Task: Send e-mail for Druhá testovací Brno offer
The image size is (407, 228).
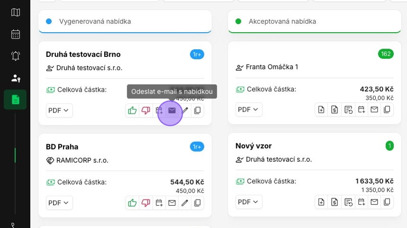Action: 172,110
